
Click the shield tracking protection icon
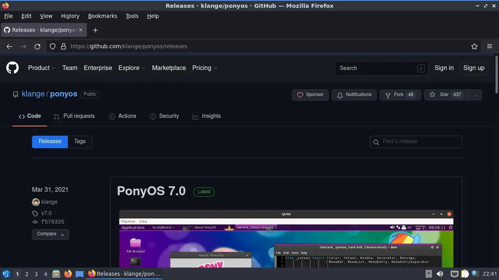tap(53, 46)
